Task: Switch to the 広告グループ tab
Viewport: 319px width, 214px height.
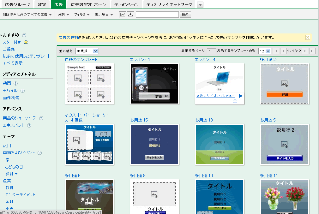Action: 17,4
